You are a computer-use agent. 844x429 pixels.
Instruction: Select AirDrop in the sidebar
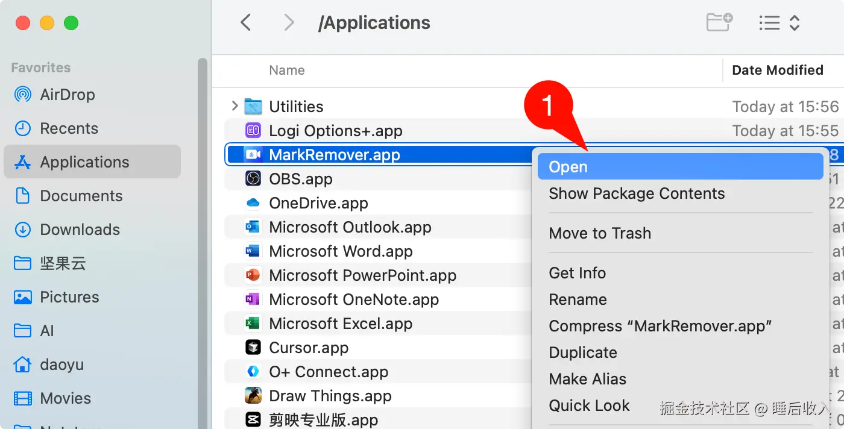point(67,95)
